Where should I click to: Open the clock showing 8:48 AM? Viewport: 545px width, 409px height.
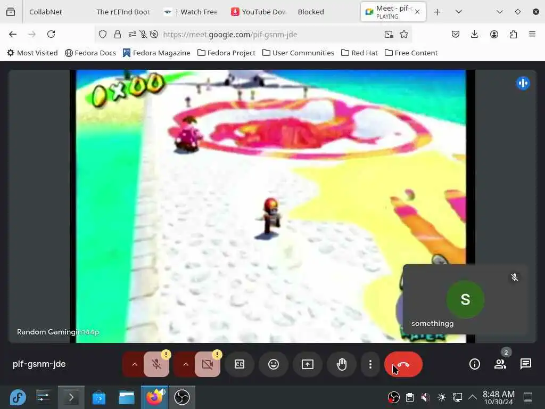click(498, 397)
